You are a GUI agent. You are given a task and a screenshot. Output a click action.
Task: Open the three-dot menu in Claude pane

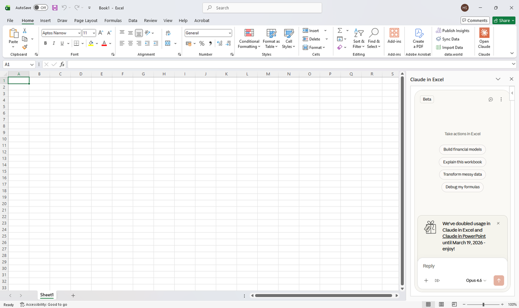[x=501, y=99]
